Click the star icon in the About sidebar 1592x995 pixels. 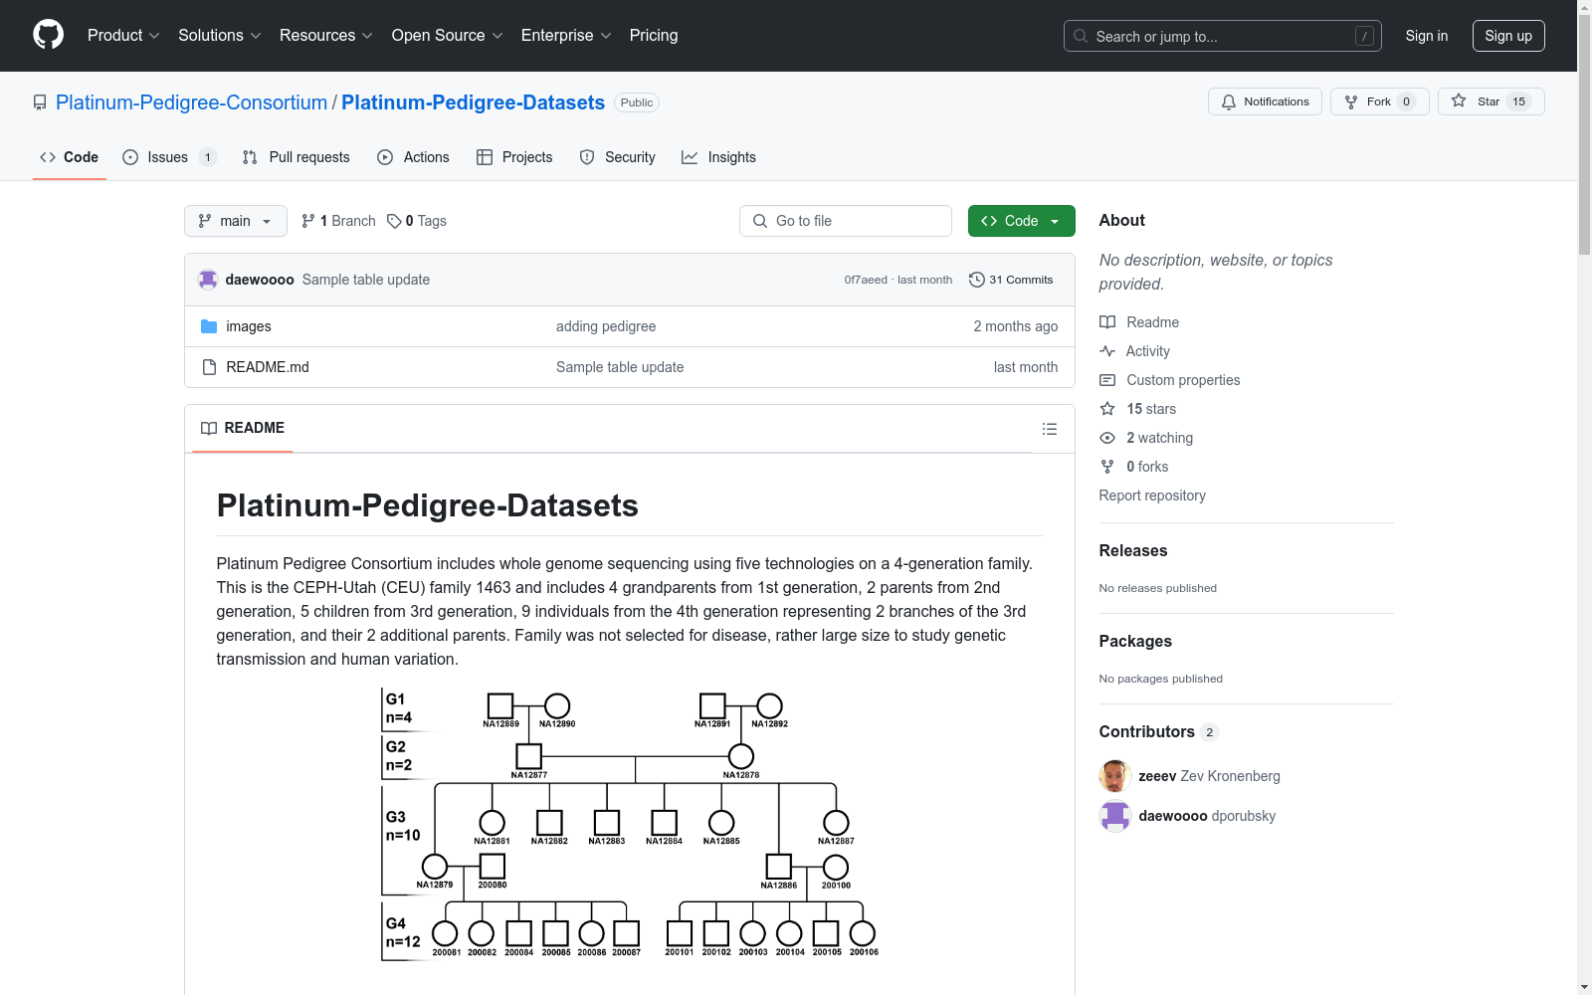coord(1107,409)
